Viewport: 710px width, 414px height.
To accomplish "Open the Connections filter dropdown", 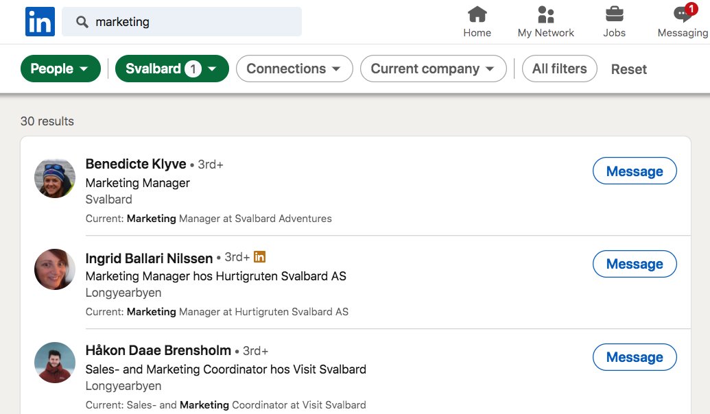I will (x=294, y=69).
